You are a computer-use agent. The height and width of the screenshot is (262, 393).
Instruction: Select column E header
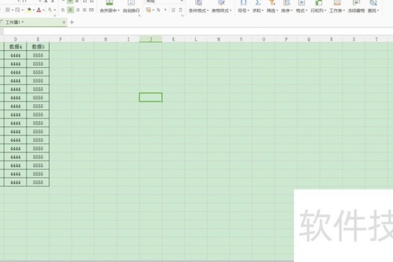tap(38, 39)
